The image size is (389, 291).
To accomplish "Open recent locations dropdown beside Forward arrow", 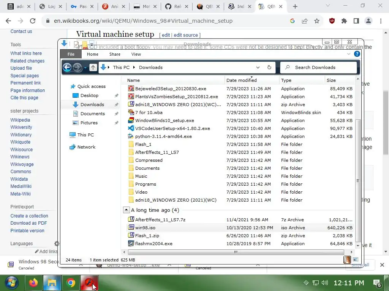I will click(85, 67).
